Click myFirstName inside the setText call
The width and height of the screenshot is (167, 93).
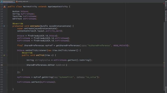(47, 82)
